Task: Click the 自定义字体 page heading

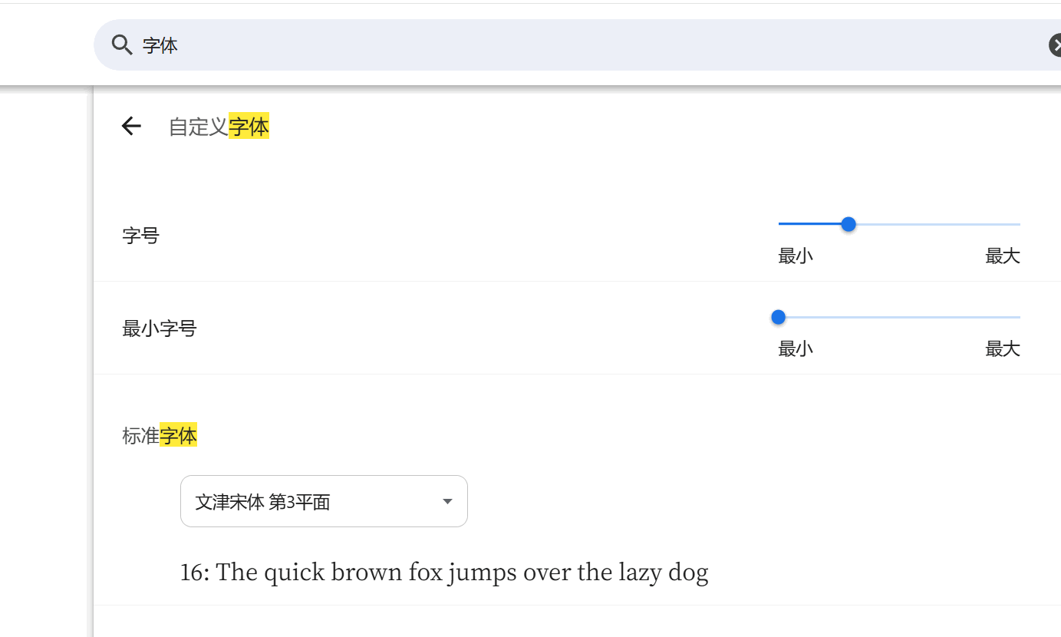Action: pyautogui.click(x=219, y=126)
